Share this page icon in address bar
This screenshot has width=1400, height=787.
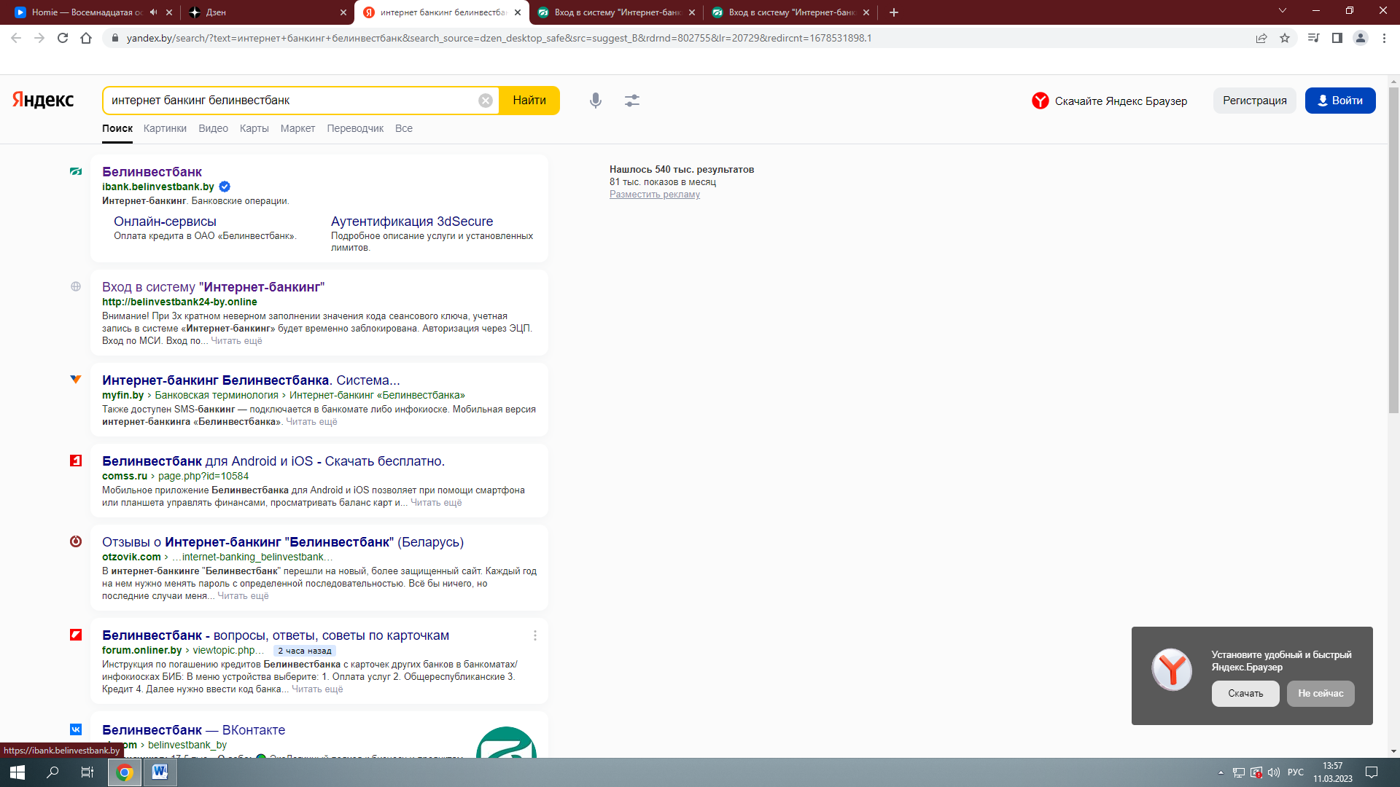[x=1261, y=38]
